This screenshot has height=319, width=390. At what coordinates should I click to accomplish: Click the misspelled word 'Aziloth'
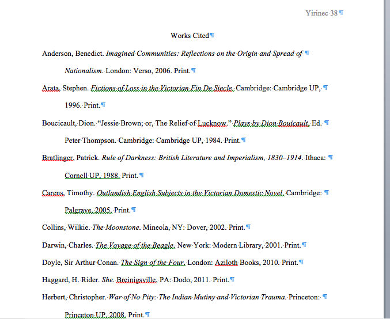click(226, 263)
